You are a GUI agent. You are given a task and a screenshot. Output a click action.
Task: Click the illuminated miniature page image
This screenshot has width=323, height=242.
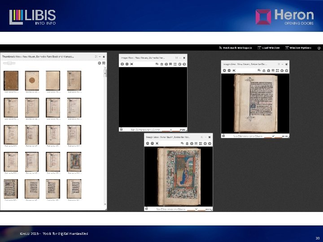(179, 177)
